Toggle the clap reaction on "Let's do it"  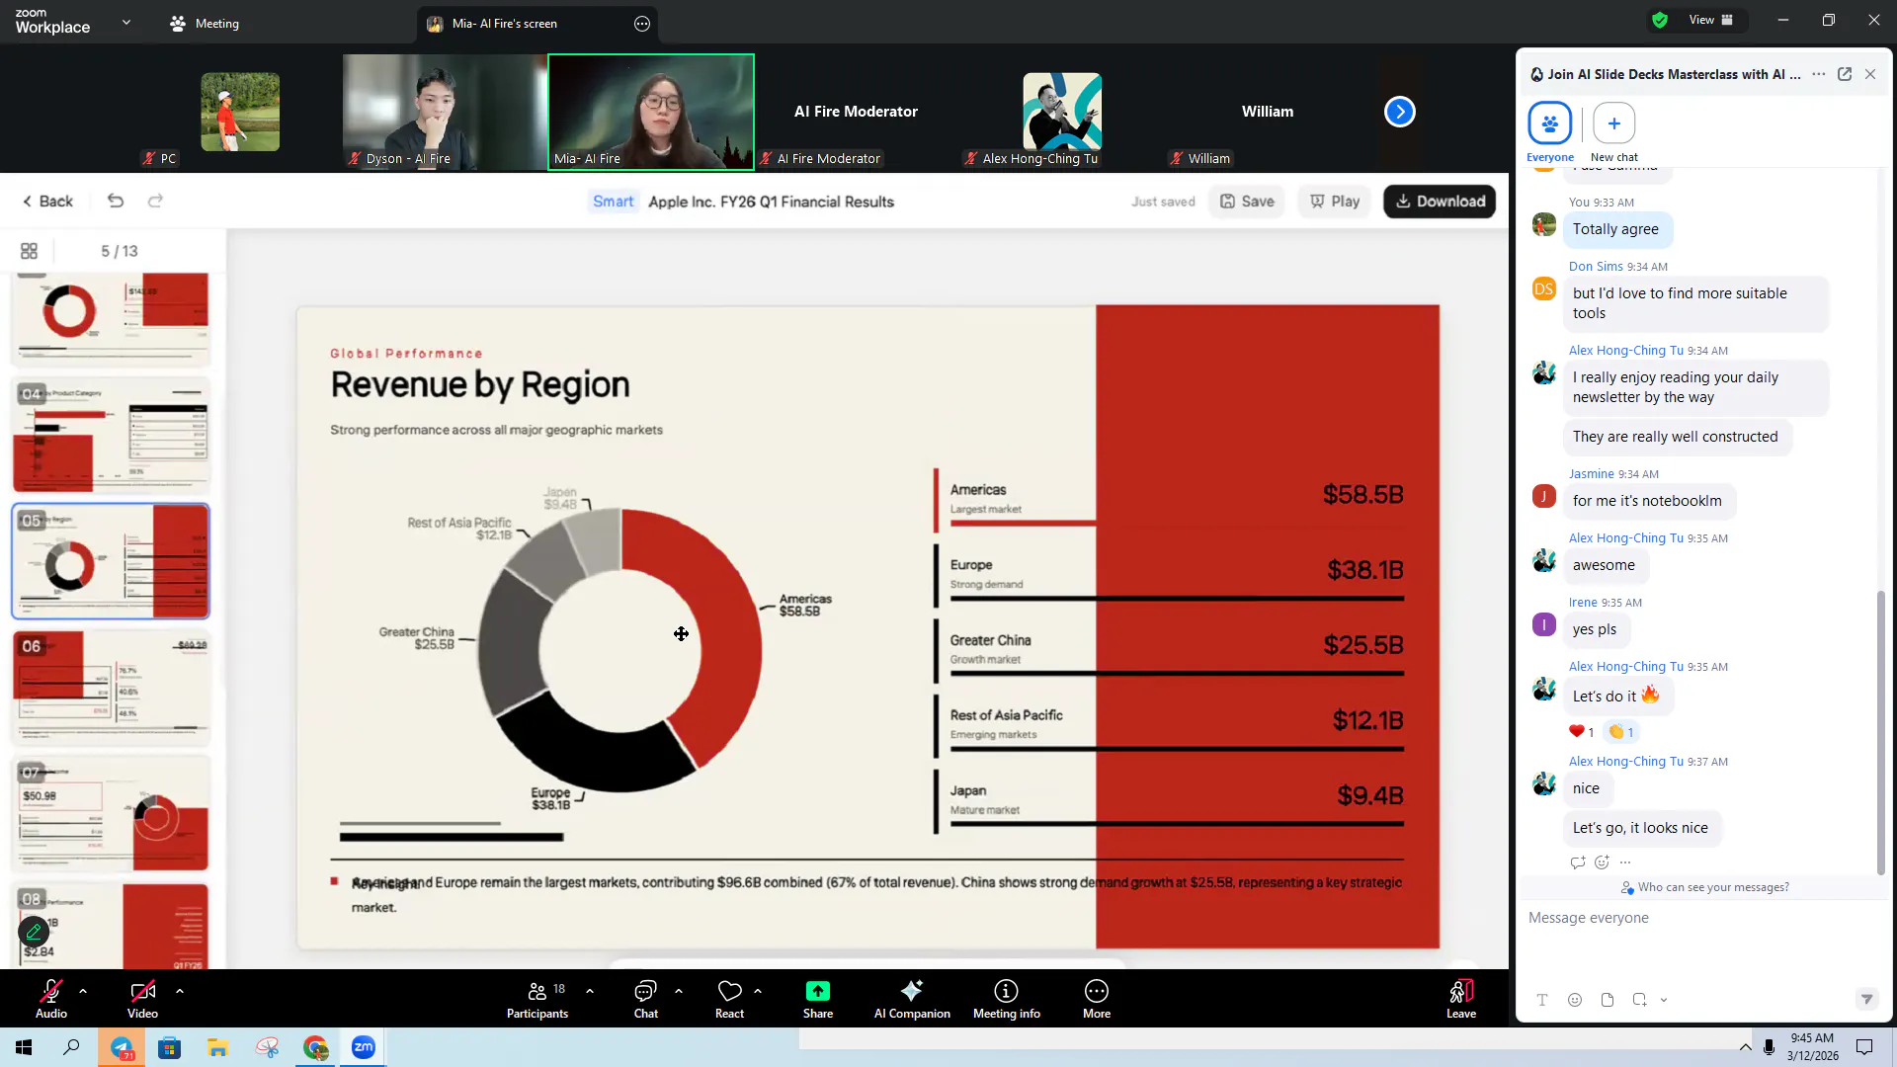click(1621, 732)
